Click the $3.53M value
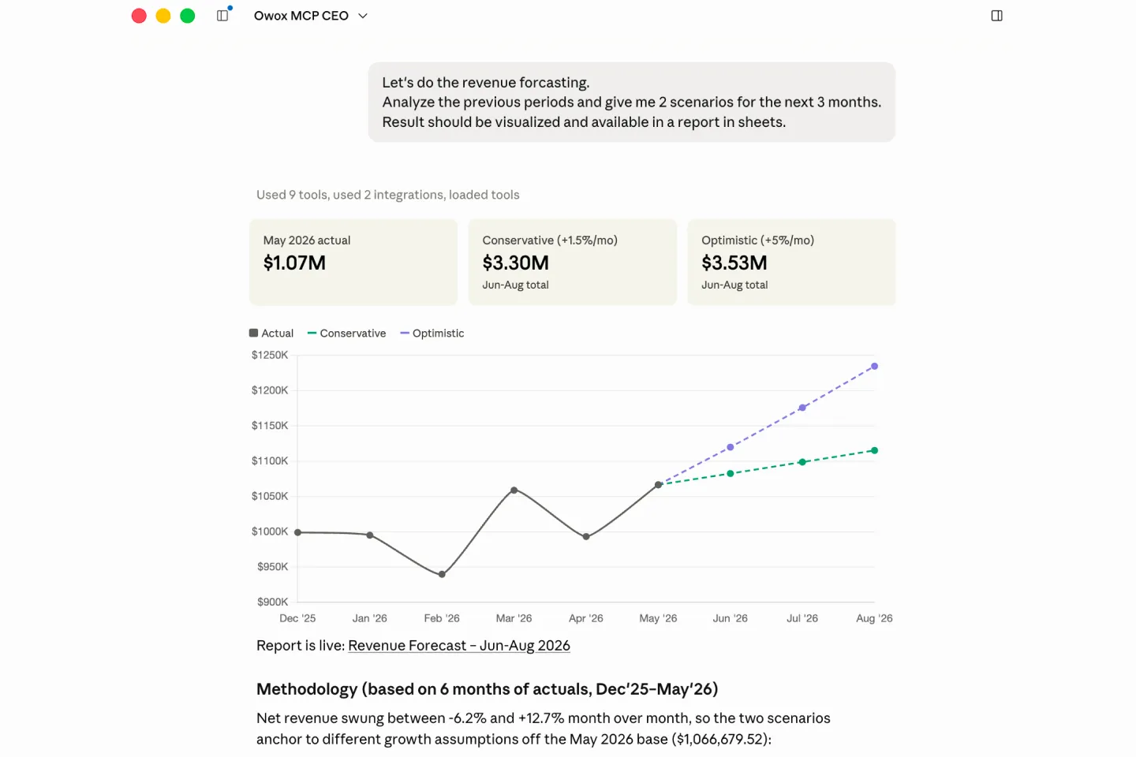1136x757 pixels. (x=734, y=263)
